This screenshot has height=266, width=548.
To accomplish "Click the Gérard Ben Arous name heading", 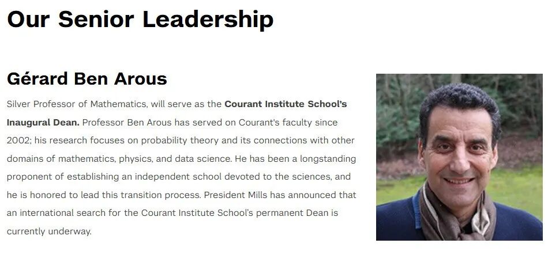I will pos(87,78).
